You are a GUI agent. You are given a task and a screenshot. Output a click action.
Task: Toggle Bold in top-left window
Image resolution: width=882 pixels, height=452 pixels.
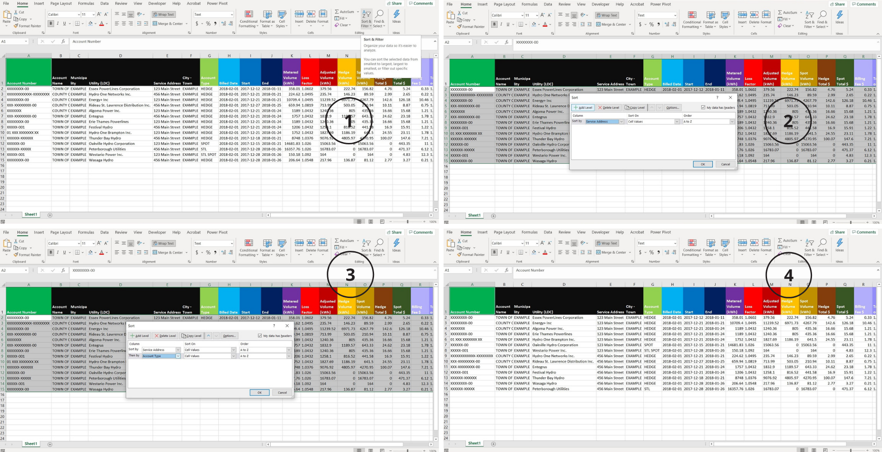coord(51,24)
